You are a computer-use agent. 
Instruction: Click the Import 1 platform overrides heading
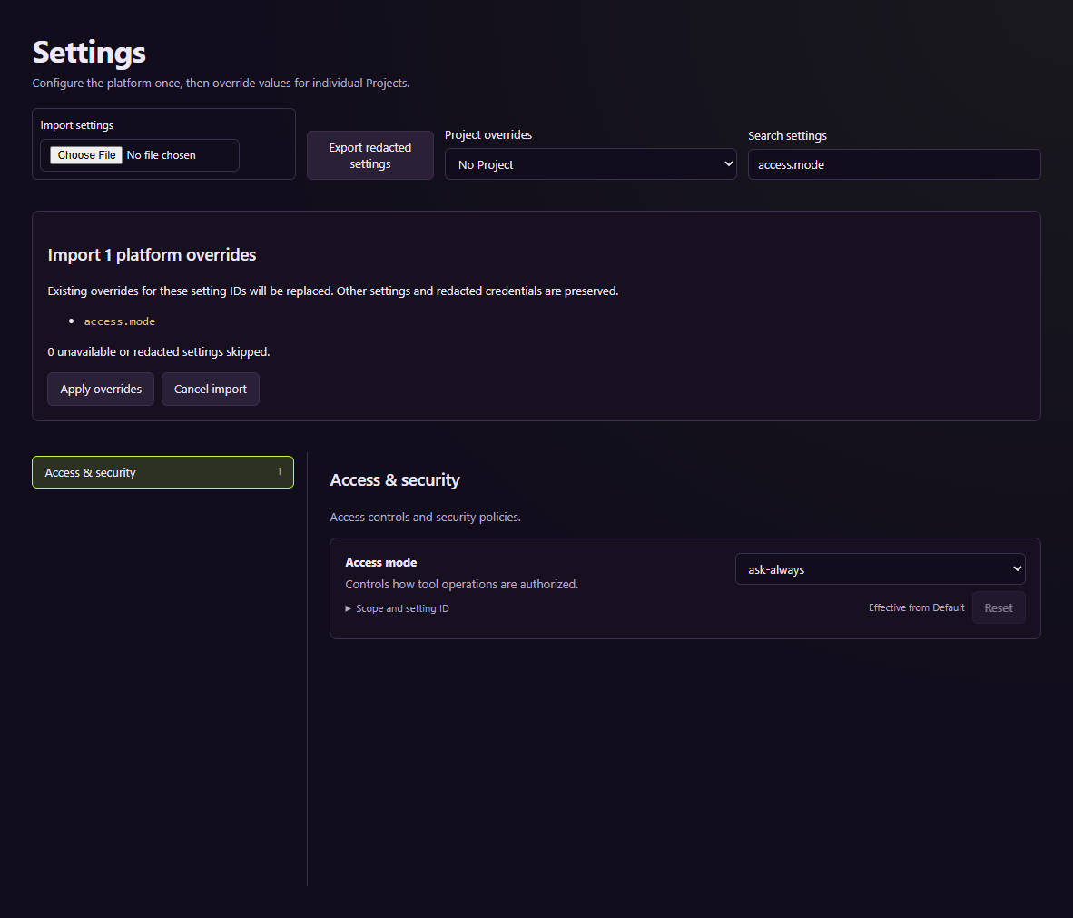[152, 254]
